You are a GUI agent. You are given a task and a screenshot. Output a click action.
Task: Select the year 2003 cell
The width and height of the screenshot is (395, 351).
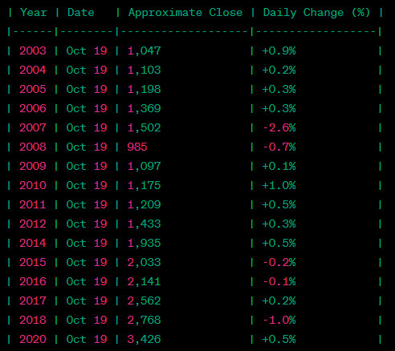(x=33, y=50)
